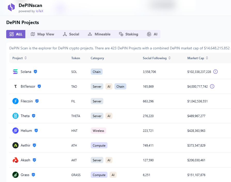
Task: Sort by Social Following column
Action: pyautogui.click(x=157, y=58)
